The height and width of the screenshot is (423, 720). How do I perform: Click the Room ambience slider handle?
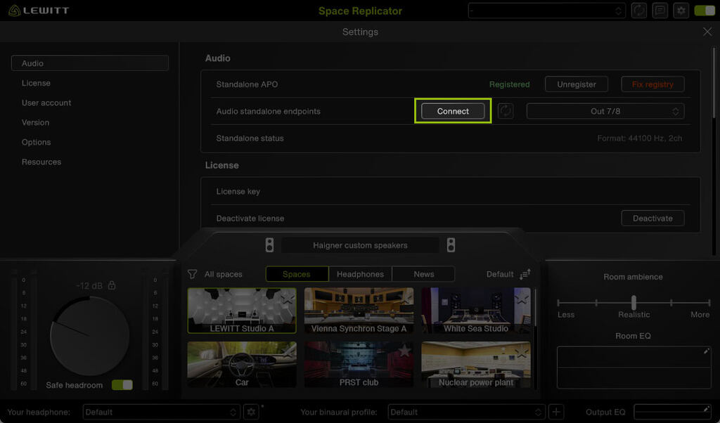point(634,302)
